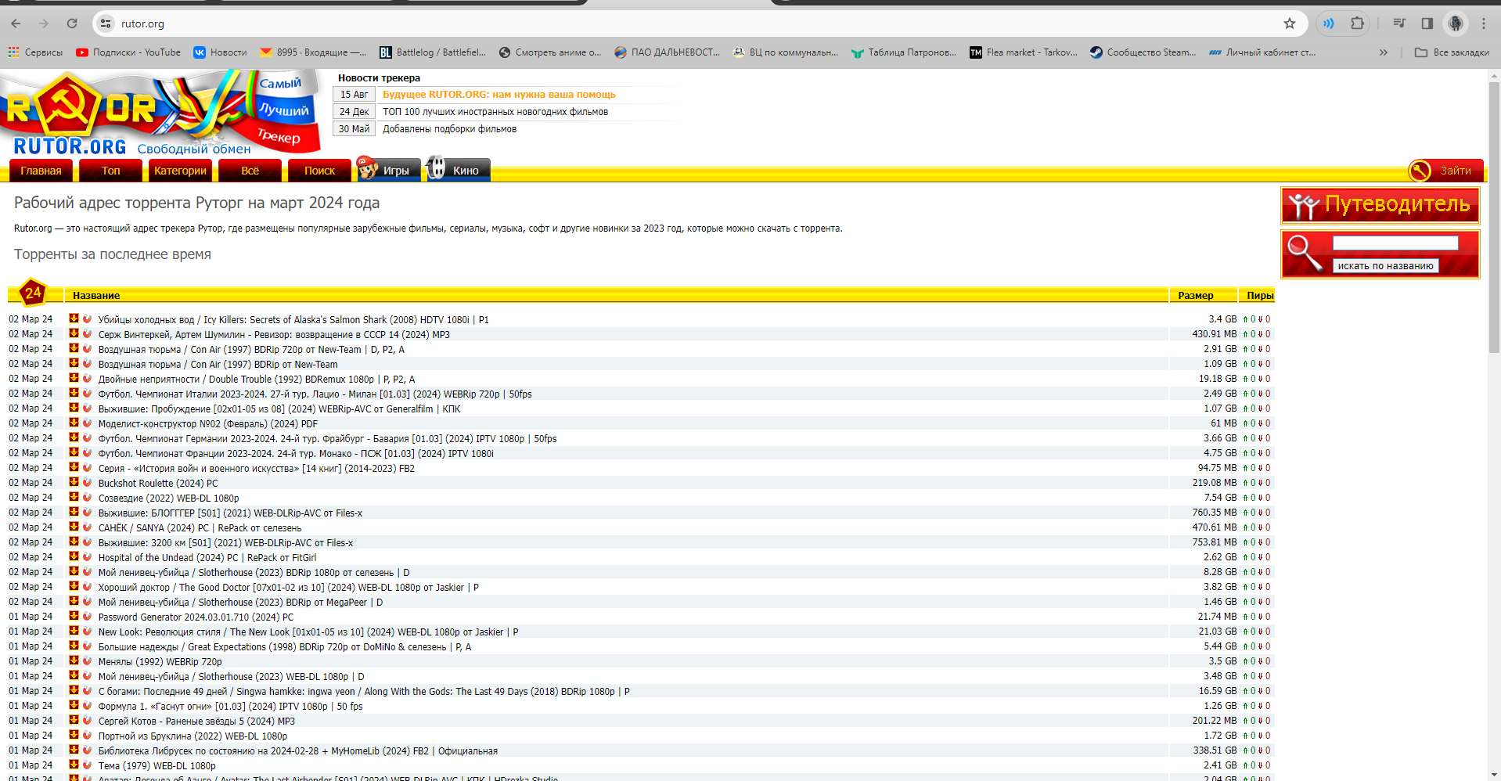The width and height of the screenshot is (1501, 781).
Task: Open the "Личный кабинет" bookmark
Action: coord(1262,52)
